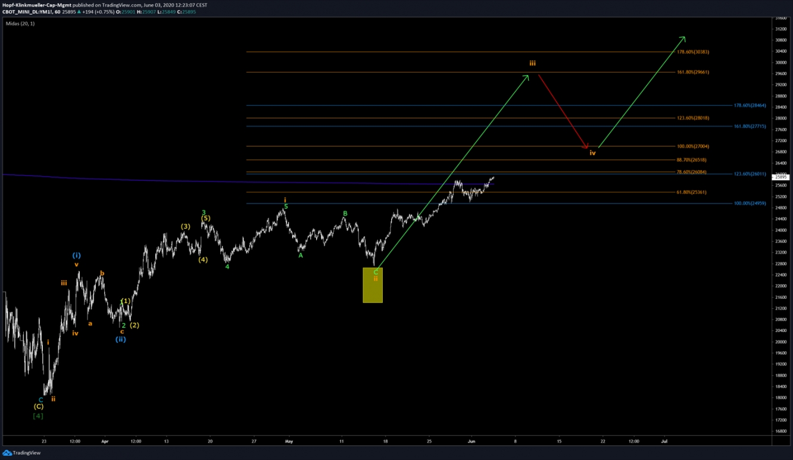793x460 pixels.
Task: Click the highlighted 25895 current price tag on axis
Action: (x=781, y=177)
